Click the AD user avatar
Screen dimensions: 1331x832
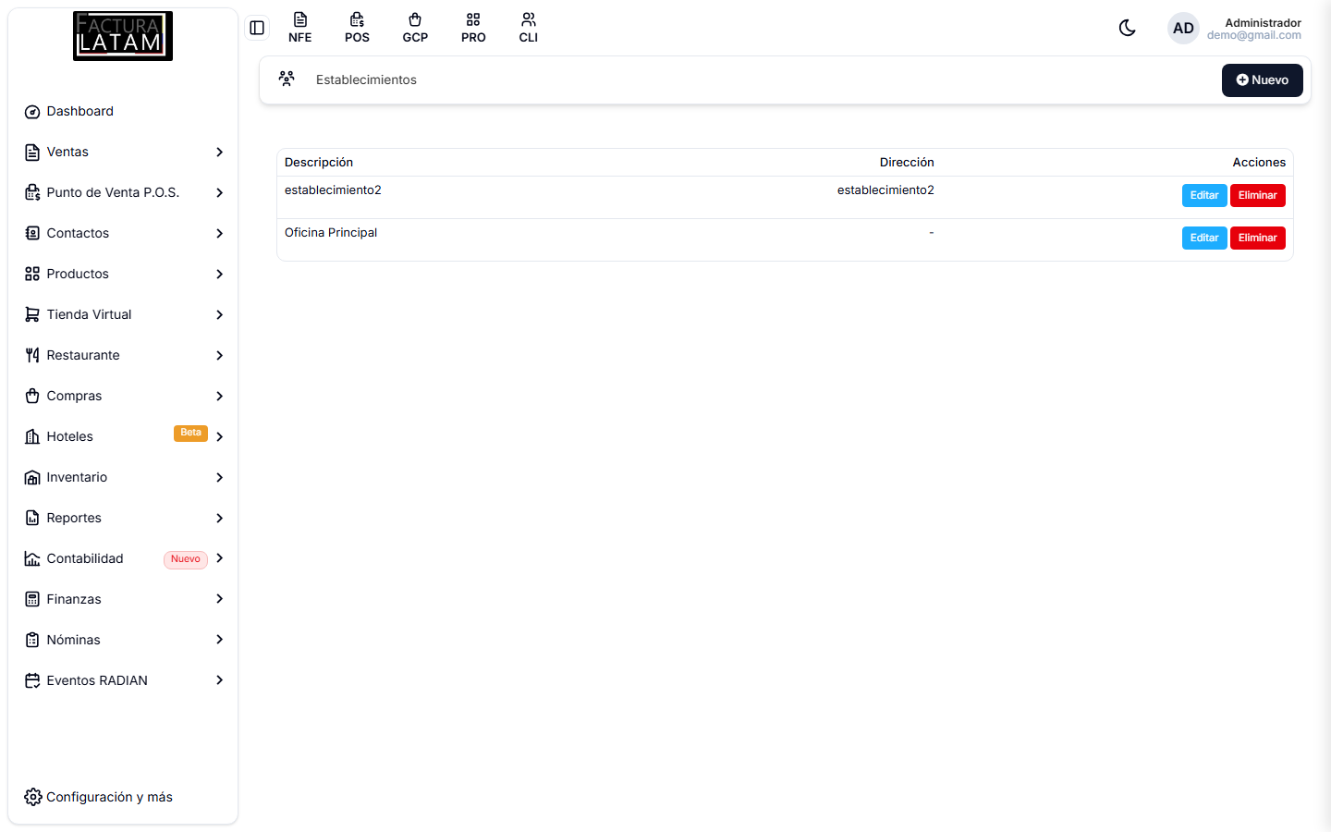pyautogui.click(x=1183, y=29)
